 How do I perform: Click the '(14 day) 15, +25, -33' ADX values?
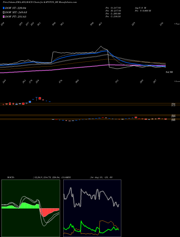coord(101,177)
